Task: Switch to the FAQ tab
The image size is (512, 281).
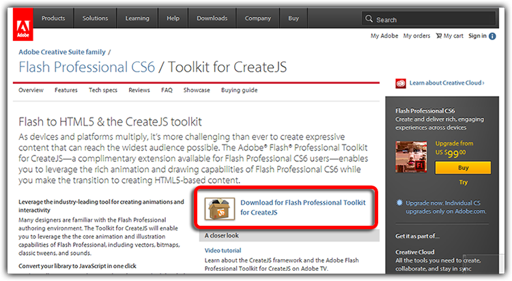Action: point(167,90)
